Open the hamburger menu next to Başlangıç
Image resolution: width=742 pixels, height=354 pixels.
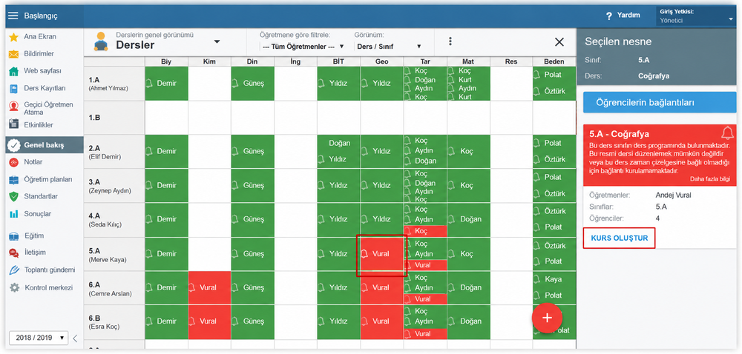[x=13, y=16]
